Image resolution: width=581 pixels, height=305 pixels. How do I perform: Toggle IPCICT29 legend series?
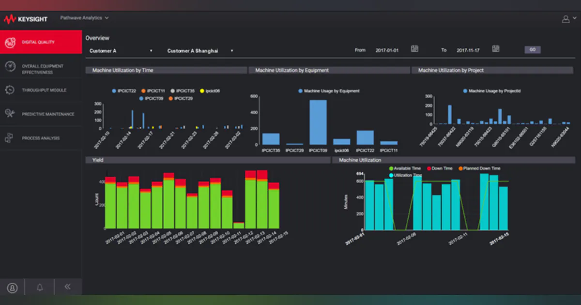[181, 98]
